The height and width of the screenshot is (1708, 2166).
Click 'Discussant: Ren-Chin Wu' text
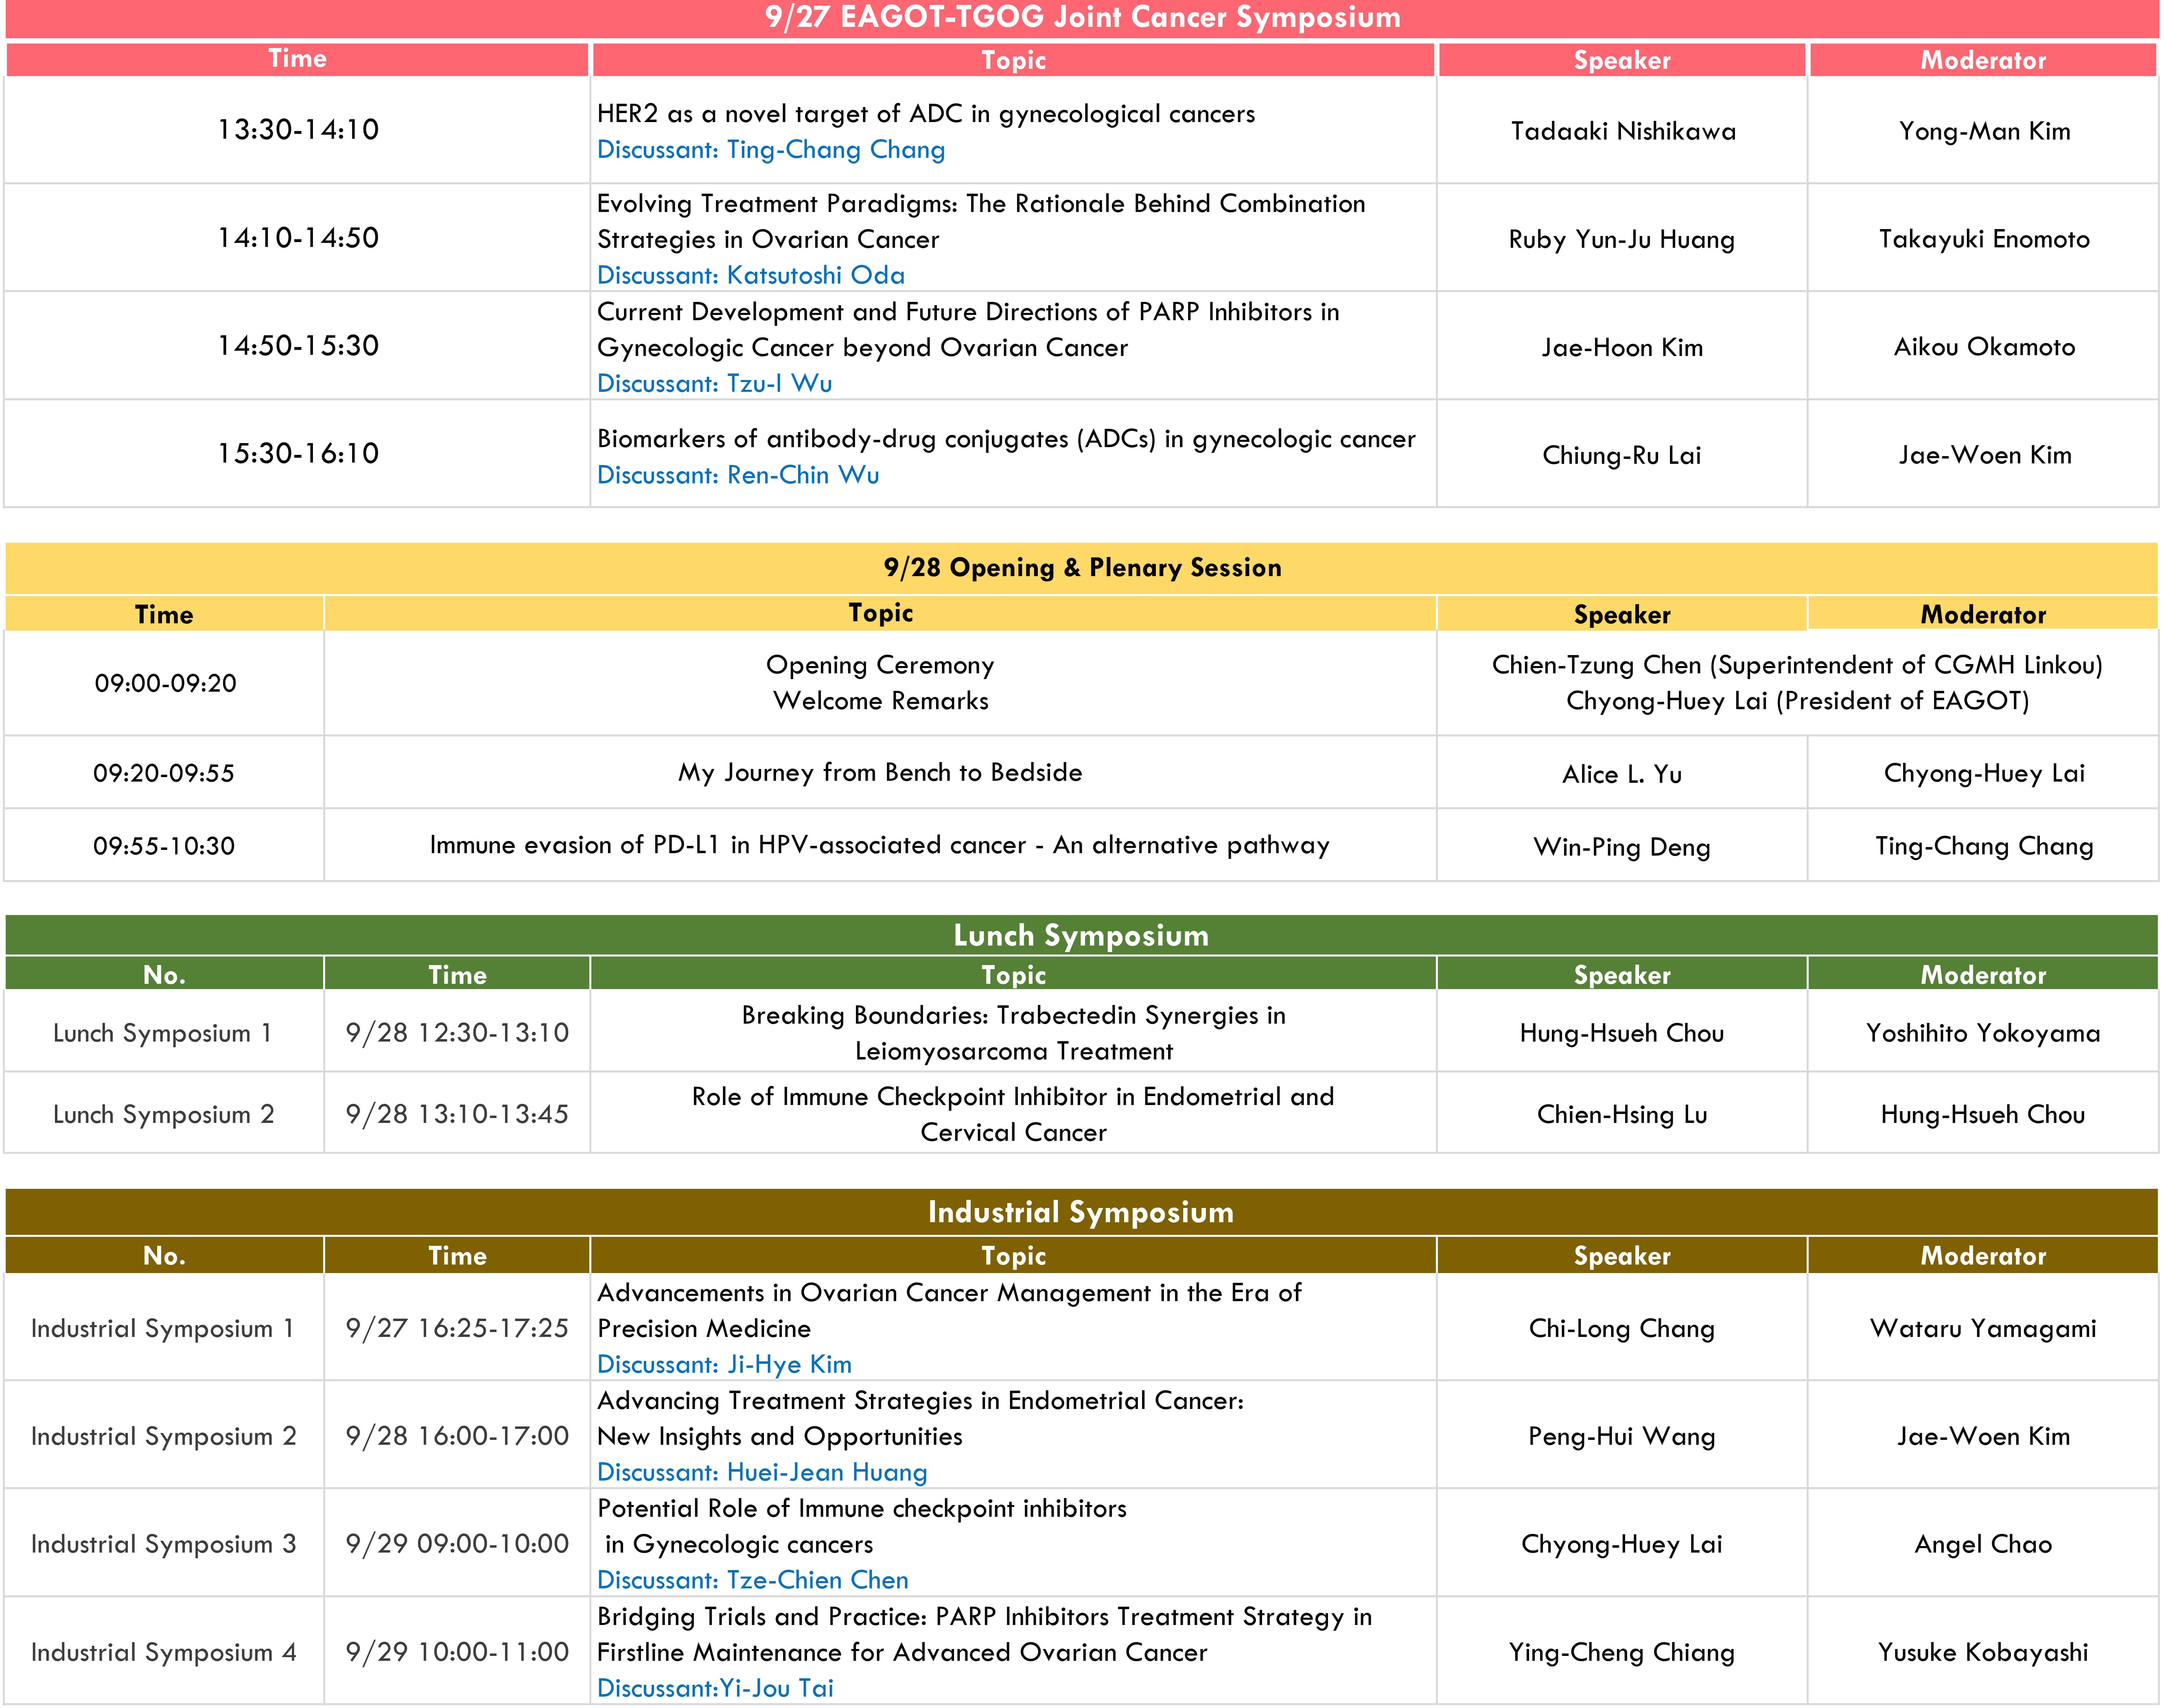pos(738,475)
